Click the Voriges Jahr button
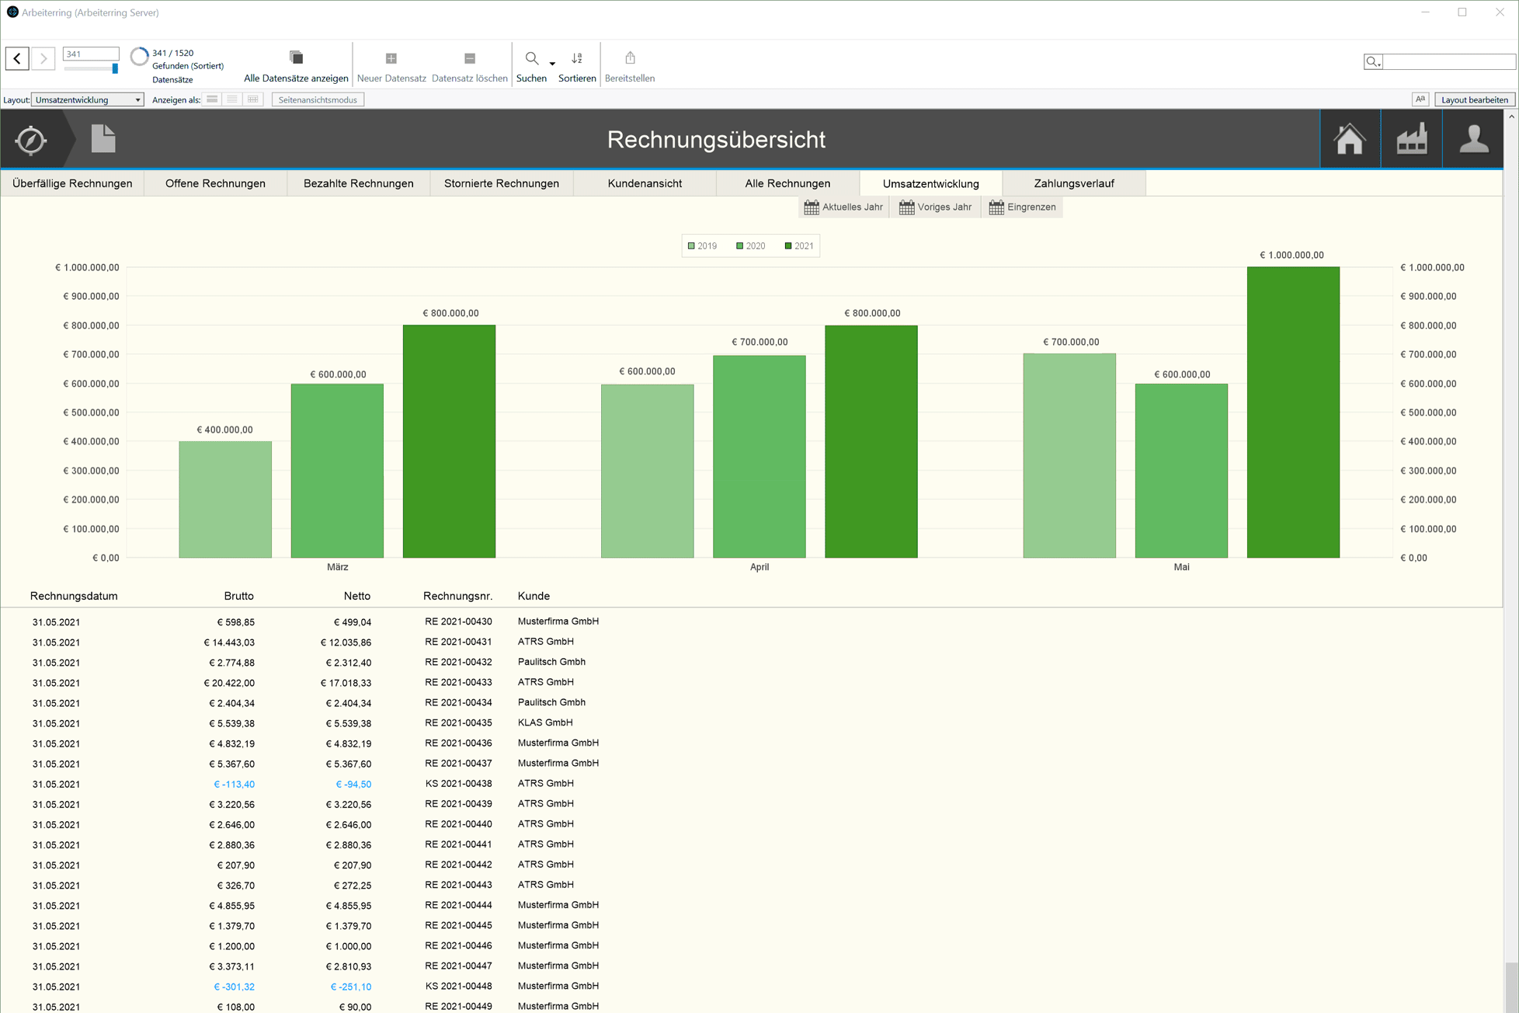The width and height of the screenshot is (1519, 1013). (935, 207)
